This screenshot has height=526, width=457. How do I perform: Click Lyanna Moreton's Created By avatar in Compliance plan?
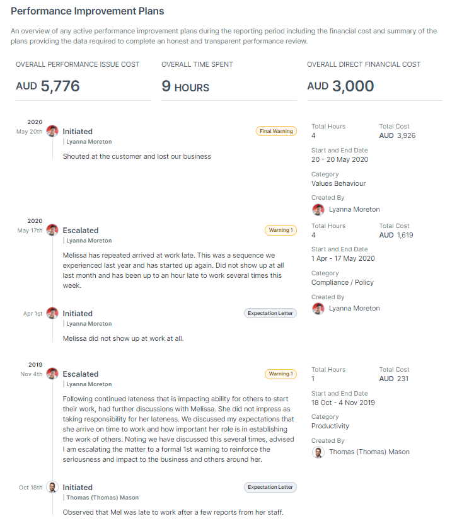(x=318, y=308)
